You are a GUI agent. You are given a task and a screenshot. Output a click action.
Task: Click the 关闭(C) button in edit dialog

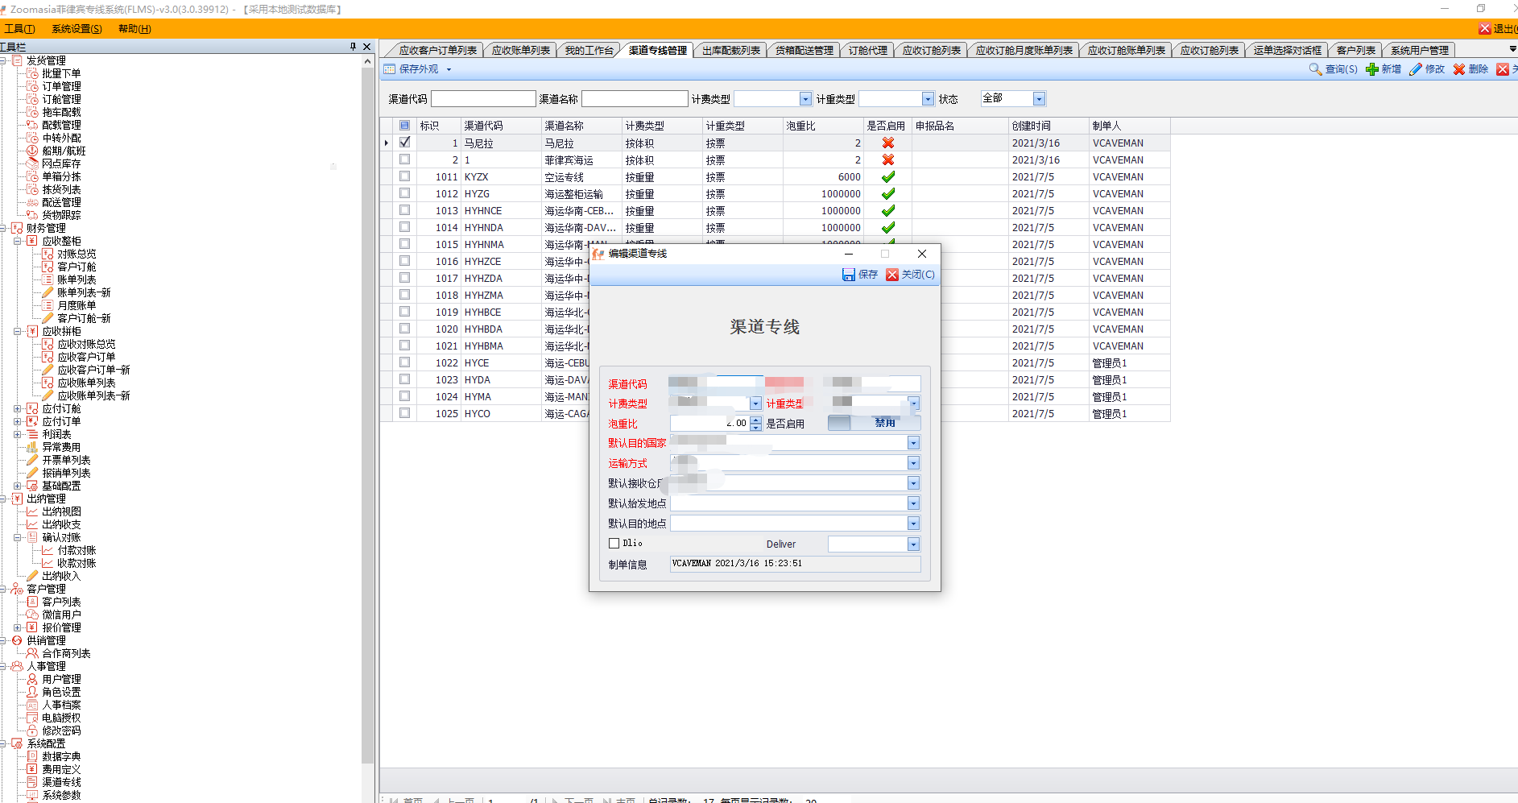910,275
